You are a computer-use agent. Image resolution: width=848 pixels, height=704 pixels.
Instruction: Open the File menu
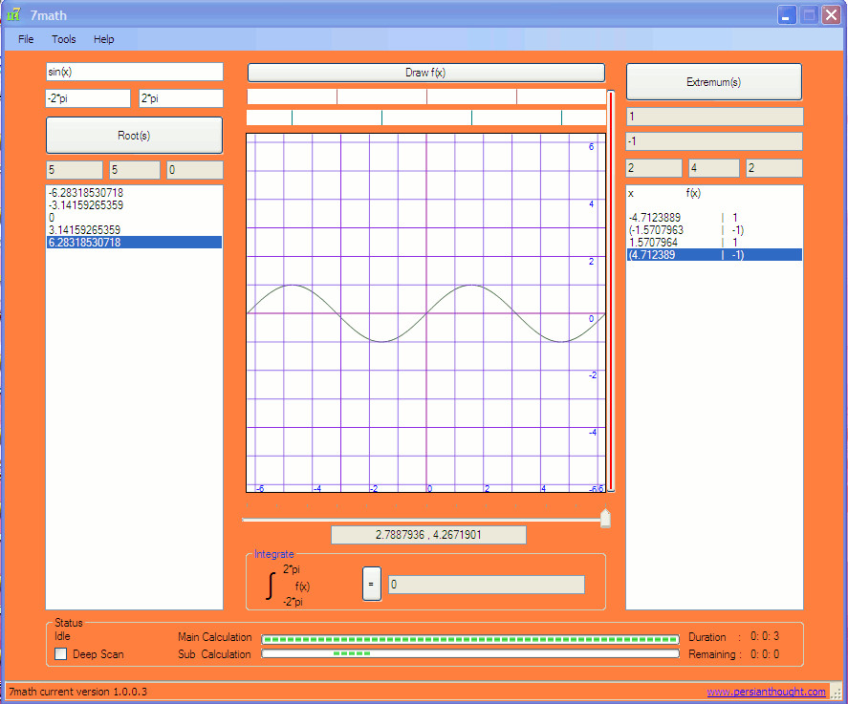(26, 39)
